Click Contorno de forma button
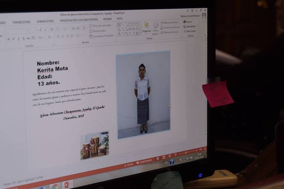 pos(170,27)
